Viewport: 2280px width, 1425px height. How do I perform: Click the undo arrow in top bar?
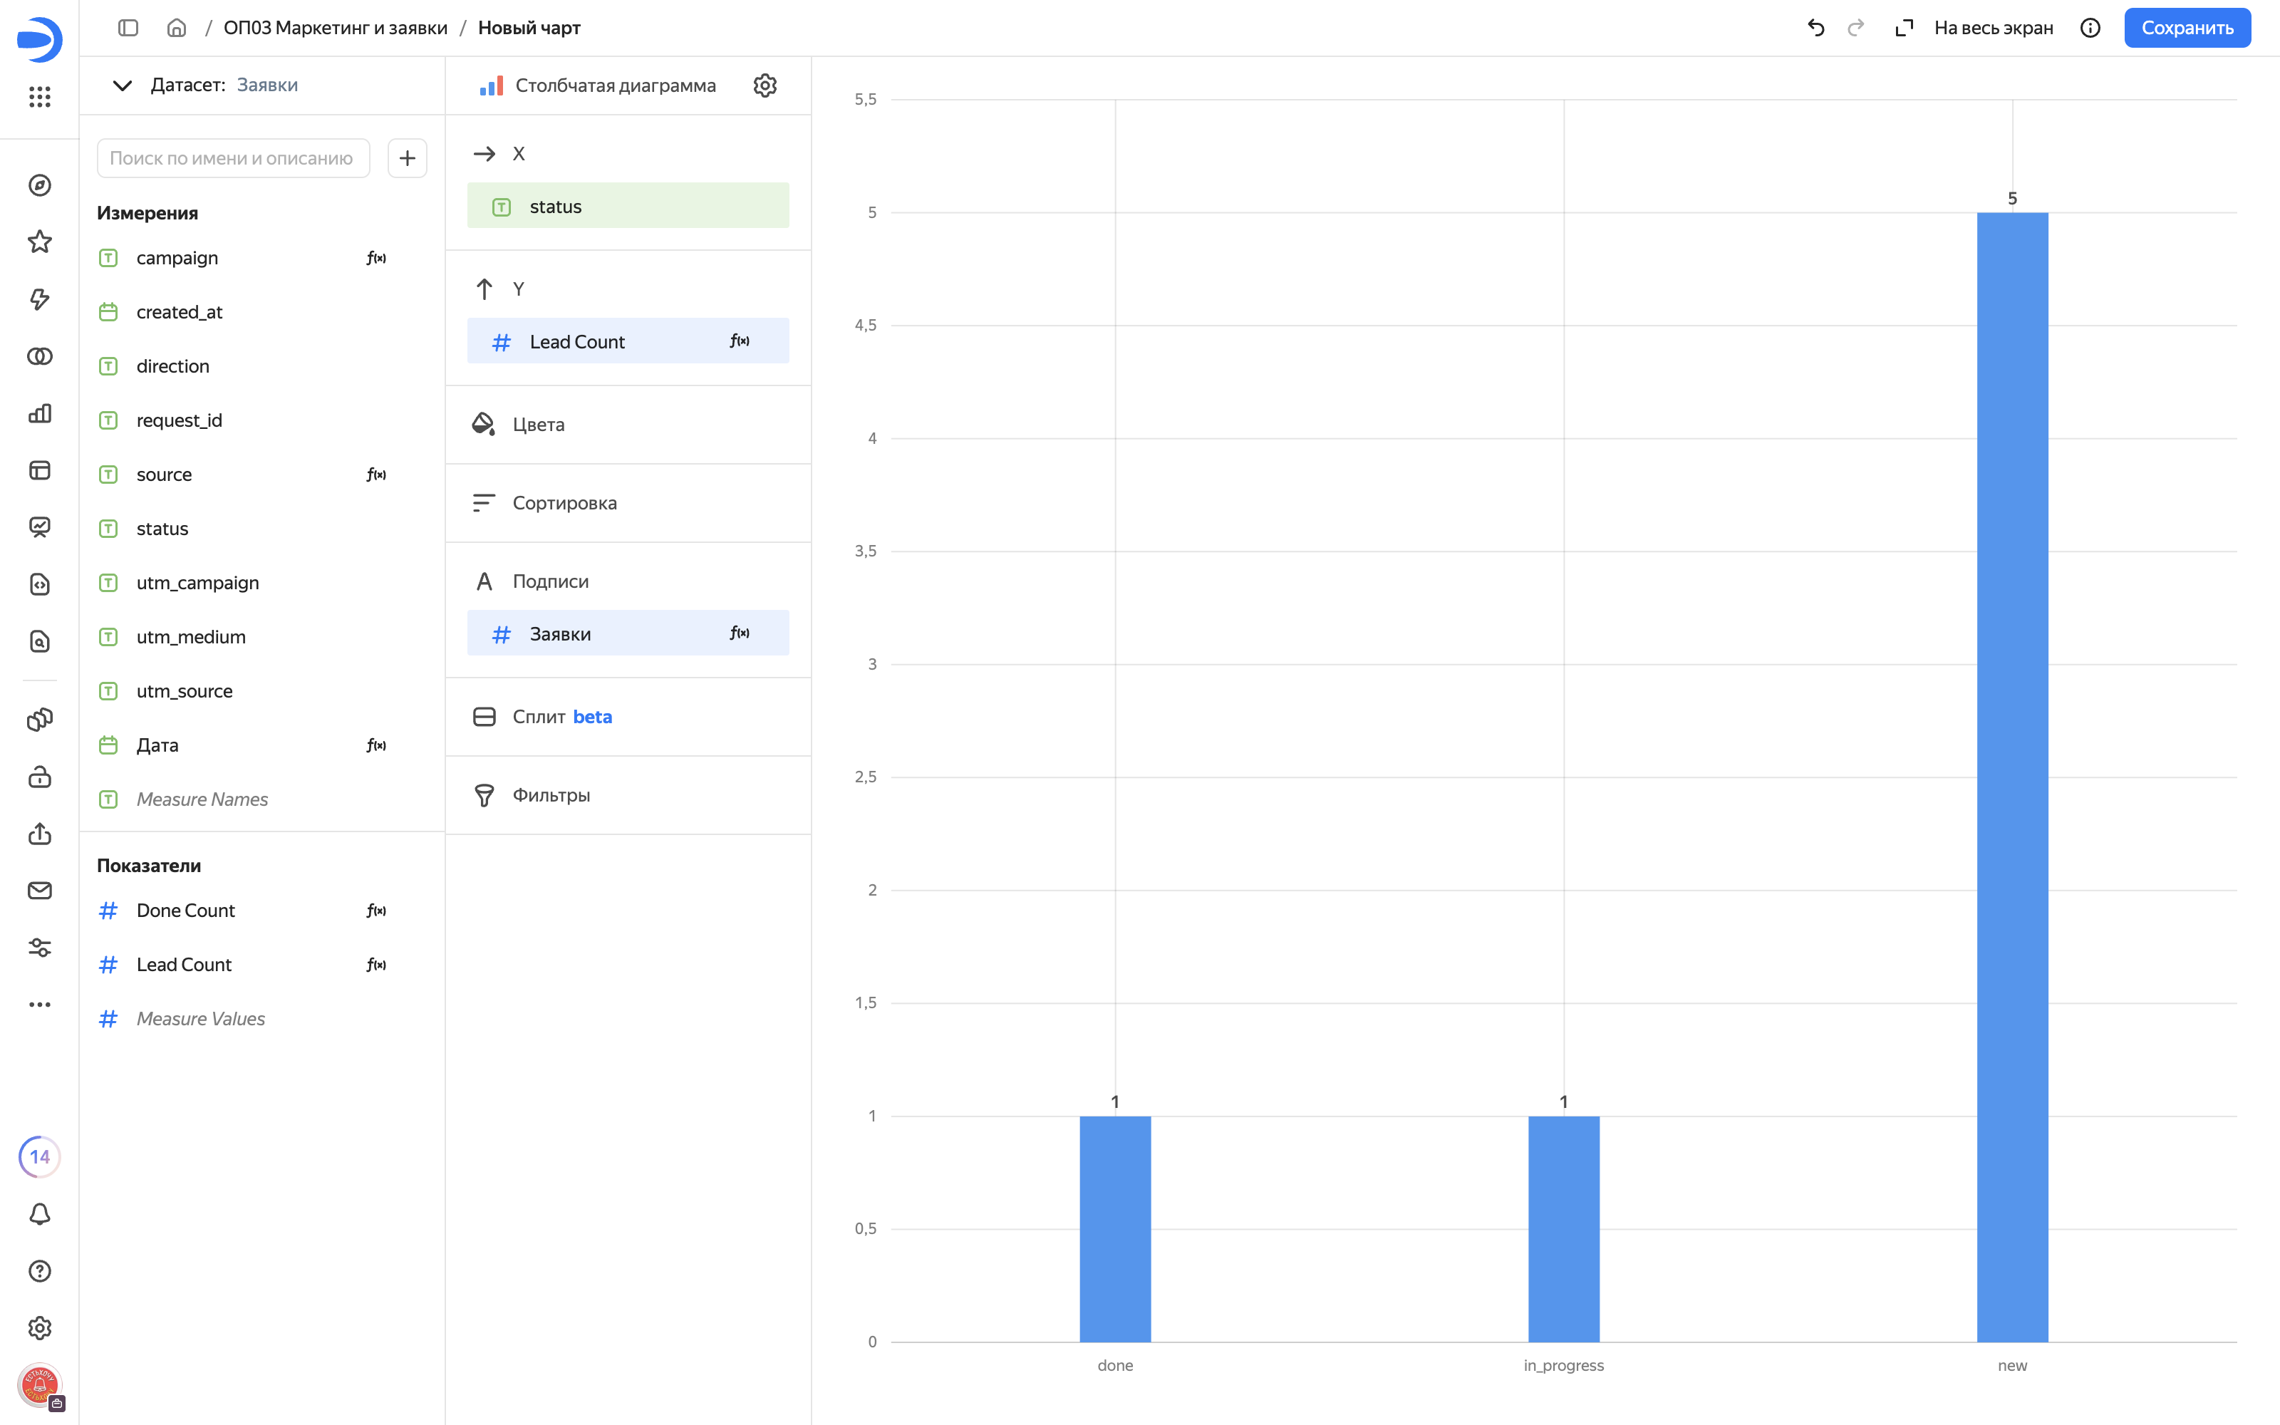(1815, 28)
